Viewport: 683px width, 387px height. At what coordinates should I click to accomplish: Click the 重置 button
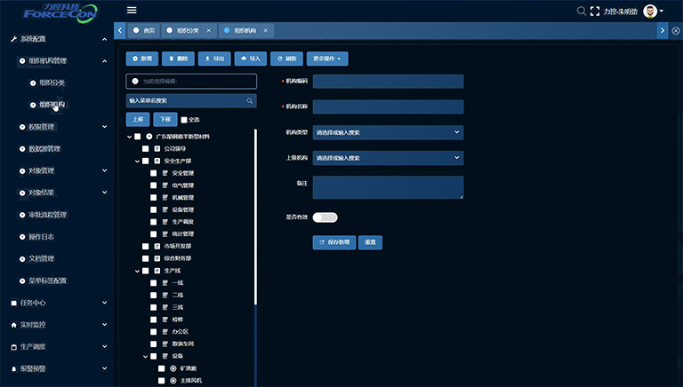click(370, 242)
